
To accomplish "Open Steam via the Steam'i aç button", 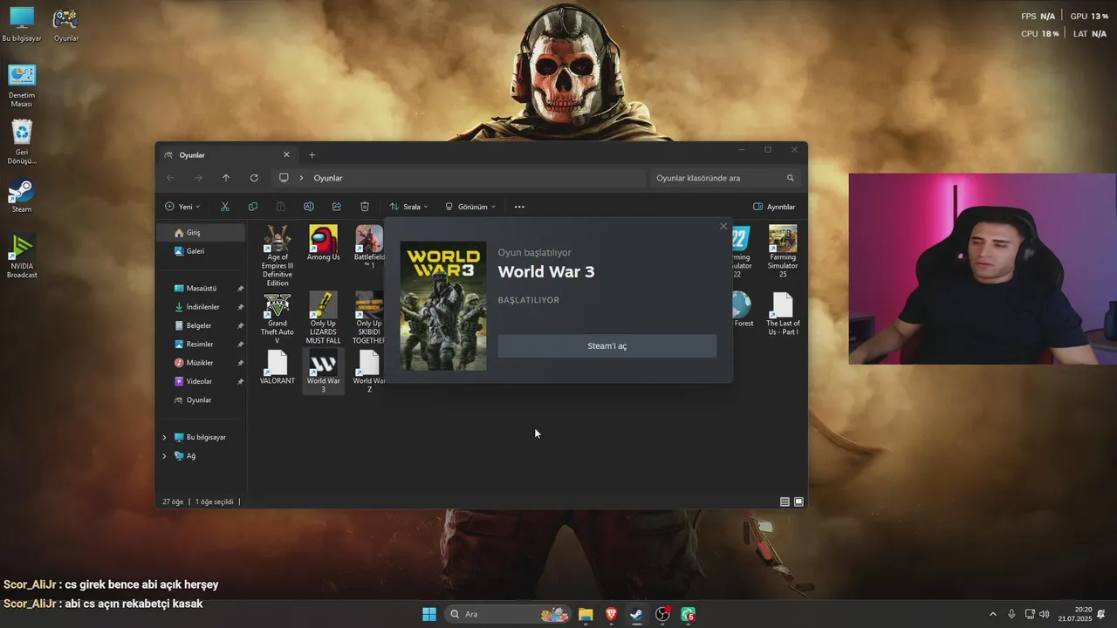I will point(606,346).
